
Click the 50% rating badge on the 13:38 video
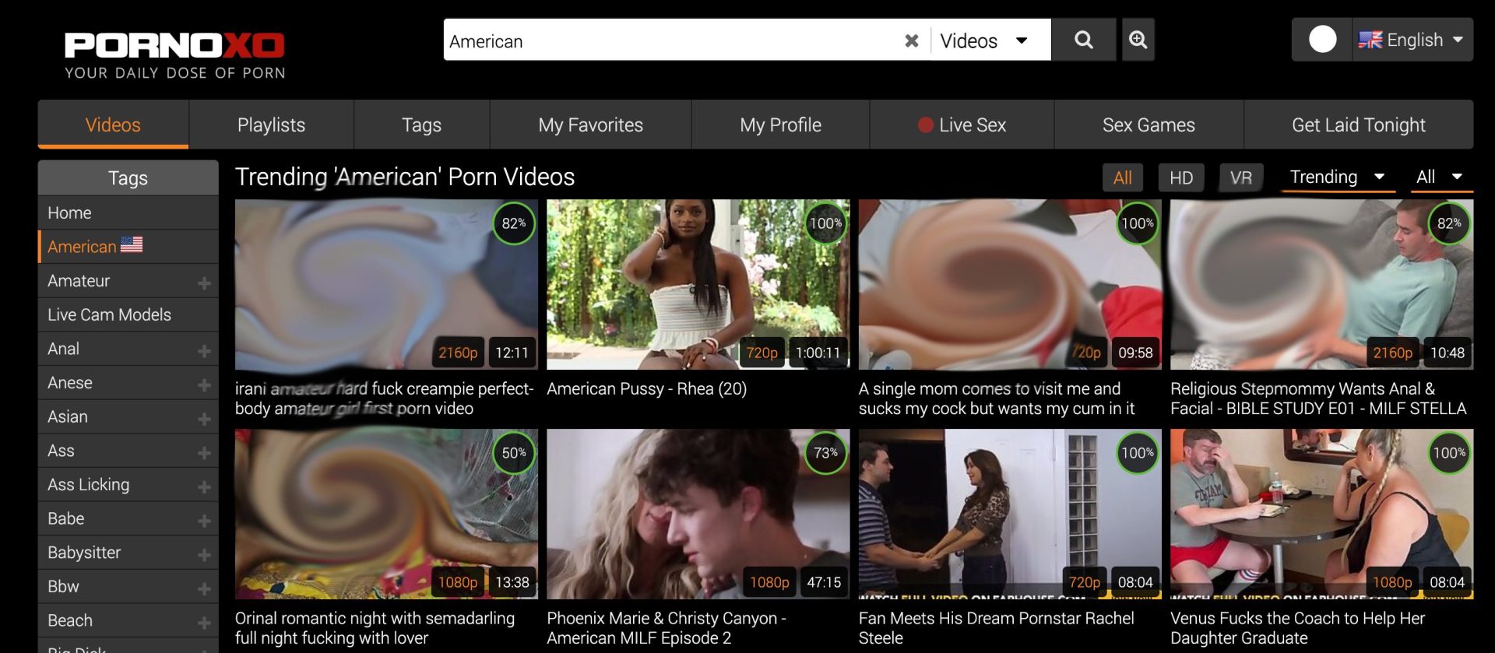(x=514, y=453)
